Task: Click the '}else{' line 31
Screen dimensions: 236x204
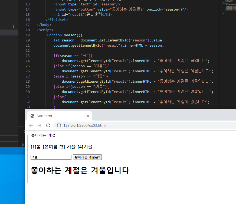Action: tap(60, 97)
